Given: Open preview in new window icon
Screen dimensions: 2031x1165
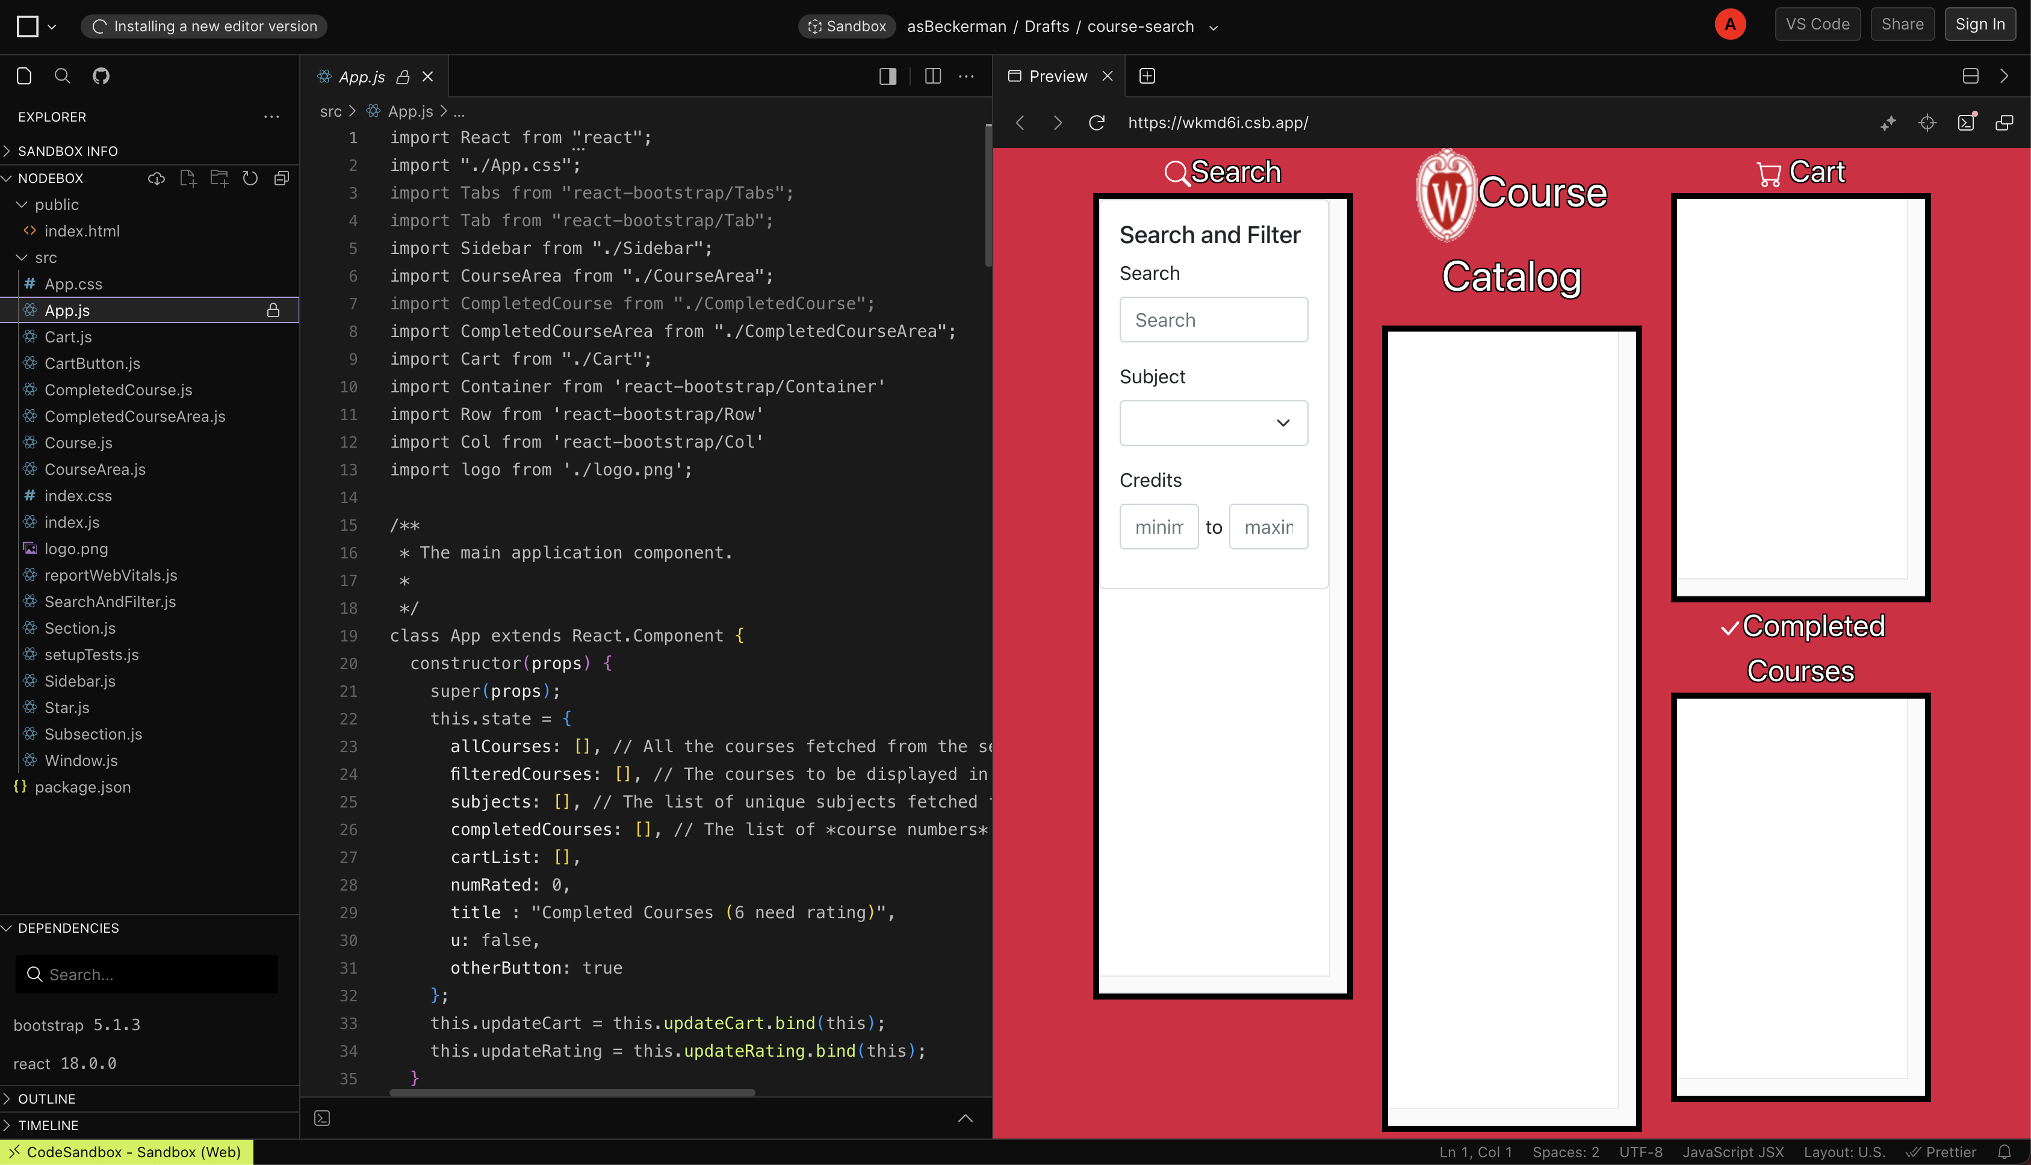Looking at the screenshot, I should (2004, 122).
